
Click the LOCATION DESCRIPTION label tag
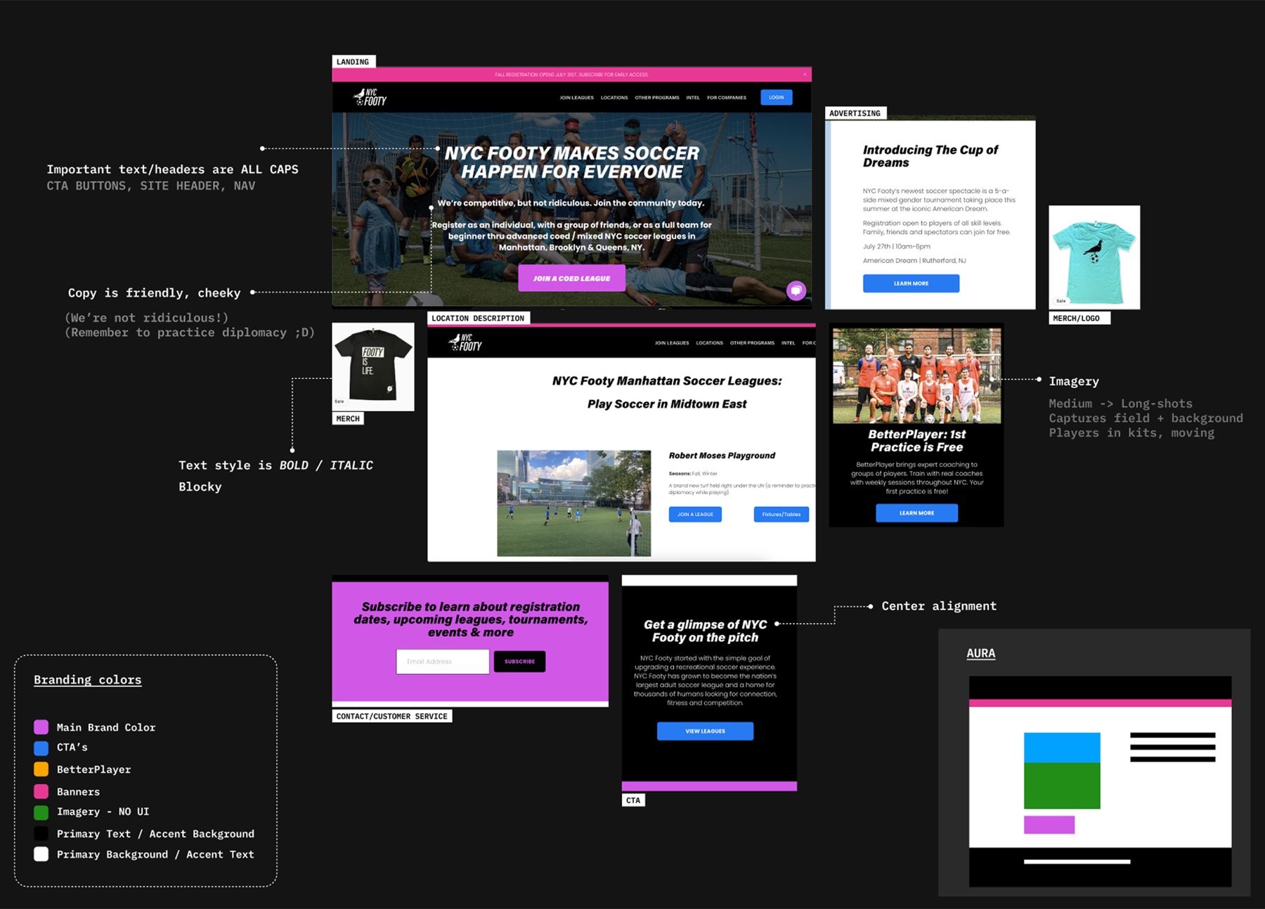coord(479,318)
